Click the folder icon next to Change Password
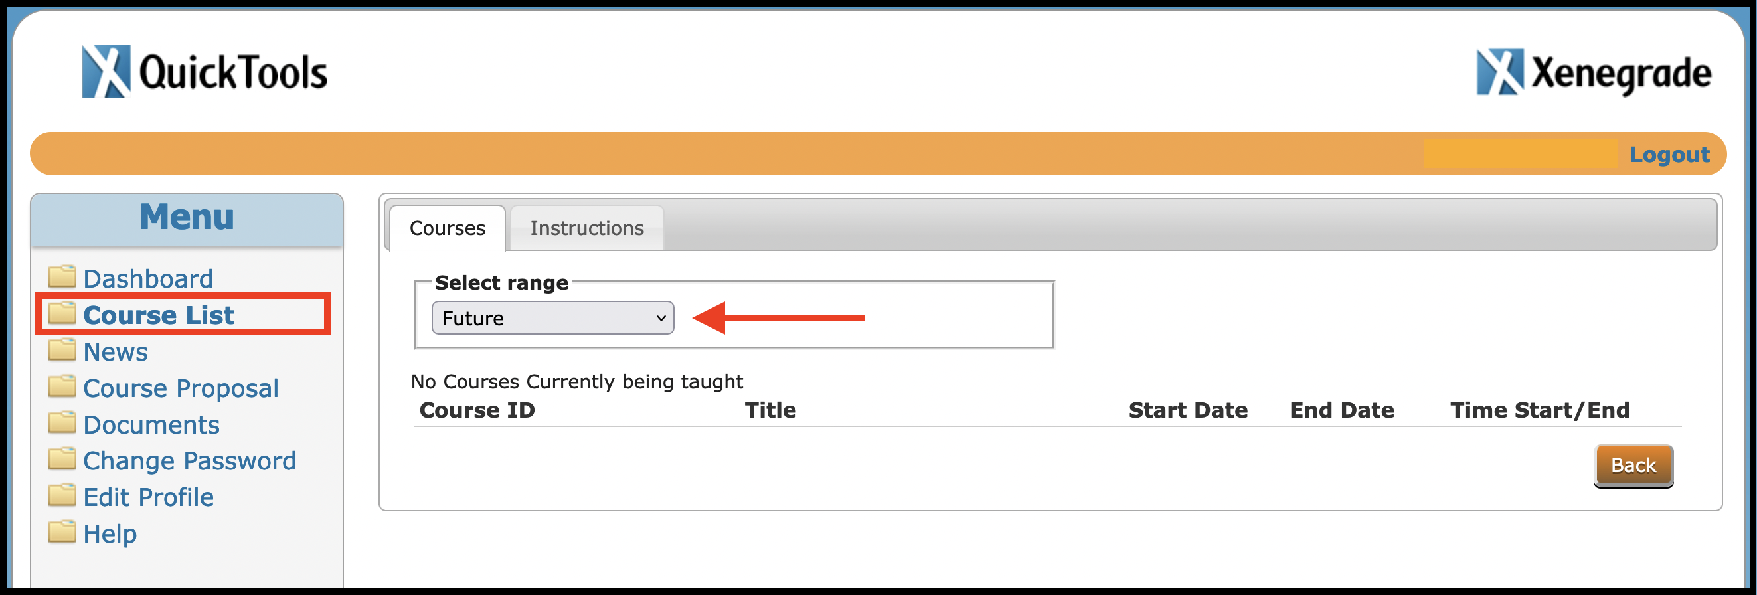1757x595 pixels. 64,460
